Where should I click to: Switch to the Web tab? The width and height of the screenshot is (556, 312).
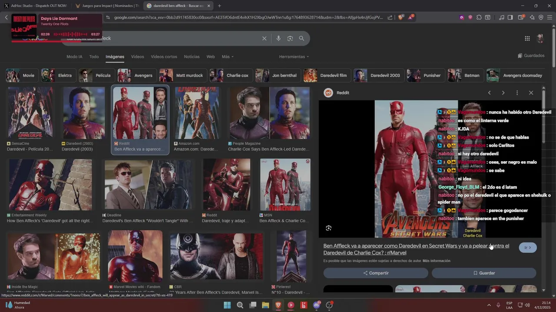pos(211,57)
